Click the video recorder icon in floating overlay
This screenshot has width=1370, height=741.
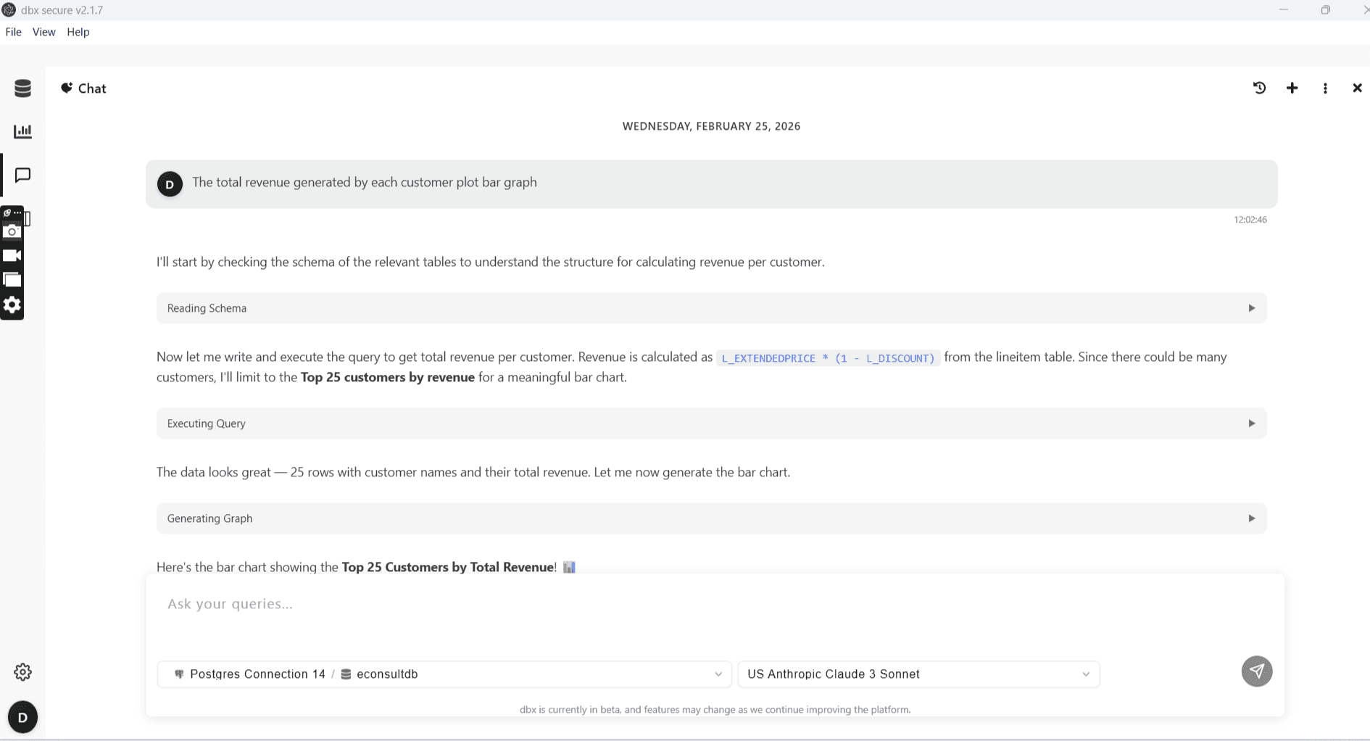click(x=12, y=255)
